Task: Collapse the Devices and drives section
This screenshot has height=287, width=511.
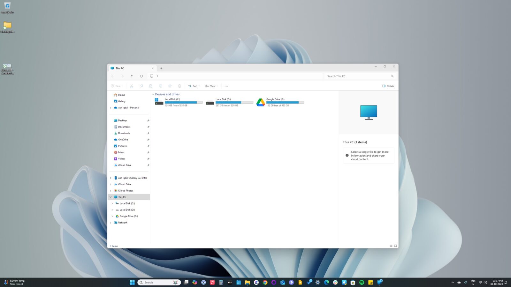Action: 153,94
